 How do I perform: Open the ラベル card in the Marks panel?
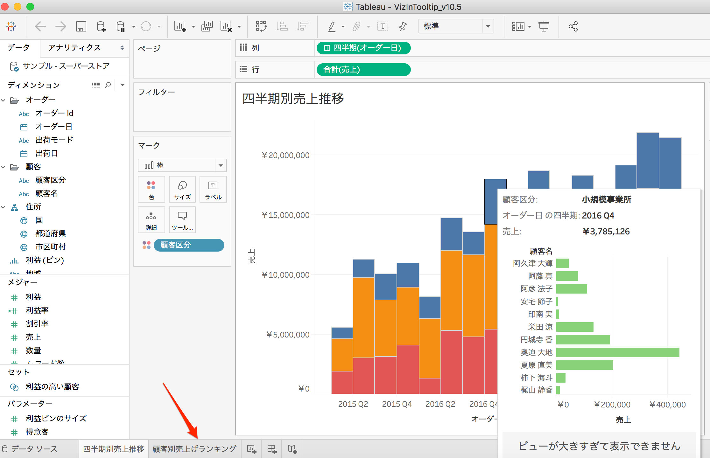213,189
